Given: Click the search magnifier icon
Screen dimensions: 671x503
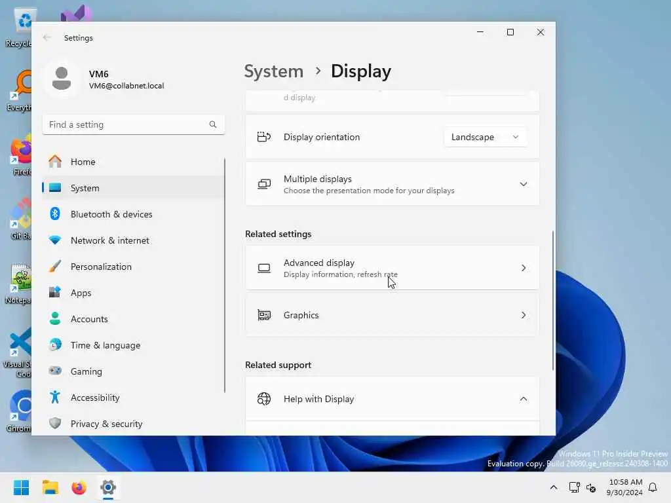Looking at the screenshot, I should tap(213, 124).
